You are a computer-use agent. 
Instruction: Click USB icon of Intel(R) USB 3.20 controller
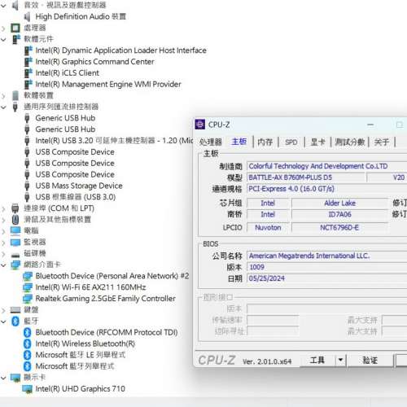point(27,141)
